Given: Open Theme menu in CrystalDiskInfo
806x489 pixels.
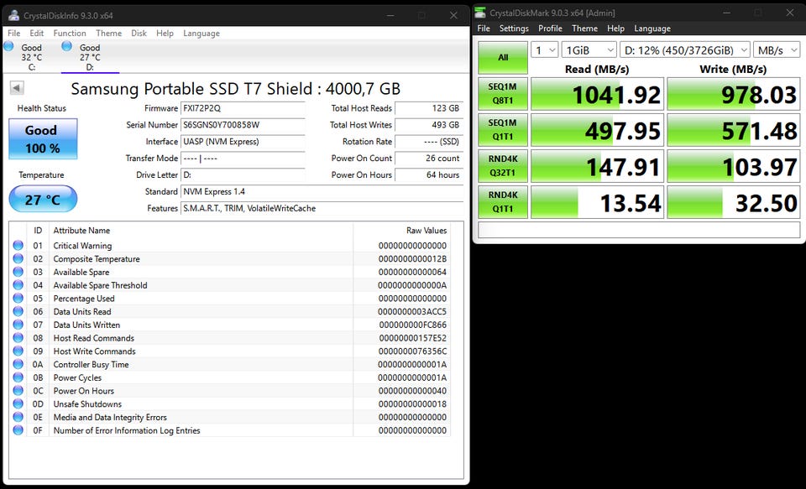Looking at the screenshot, I should pos(108,34).
